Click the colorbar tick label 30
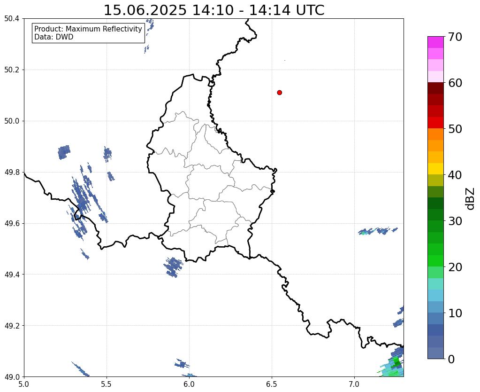This screenshot has height=392, width=480. tap(455, 221)
